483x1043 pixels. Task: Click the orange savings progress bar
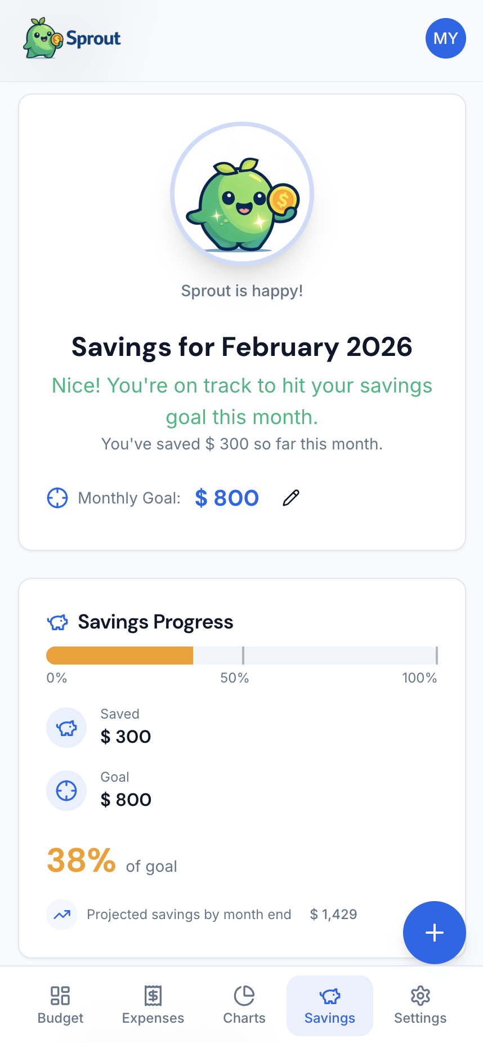pyautogui.click(x=119, y=655)
